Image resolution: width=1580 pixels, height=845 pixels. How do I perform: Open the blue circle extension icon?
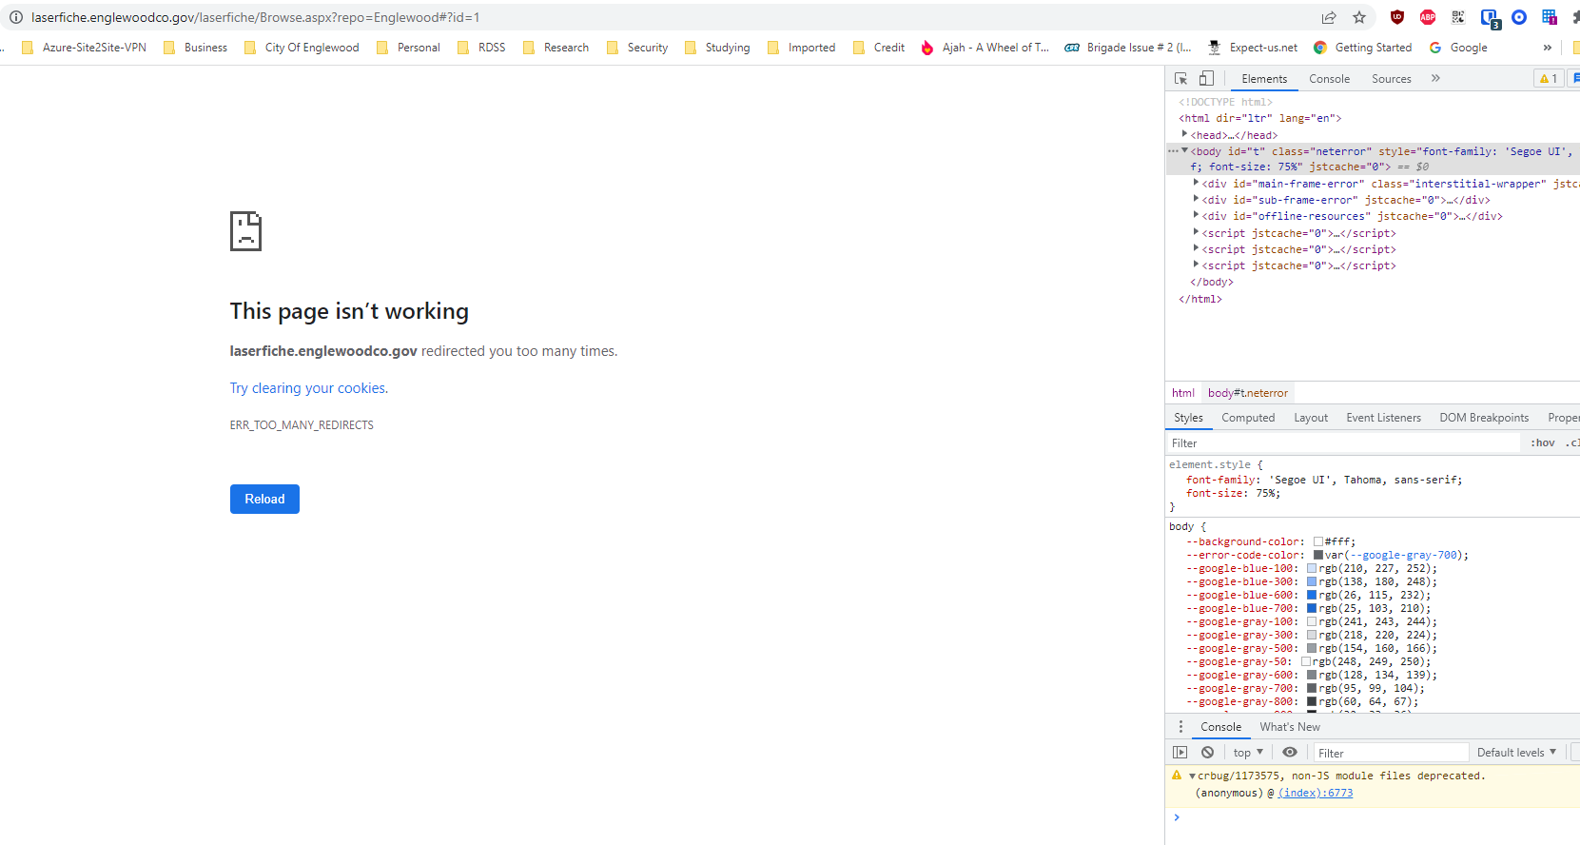click(1519, 17)
